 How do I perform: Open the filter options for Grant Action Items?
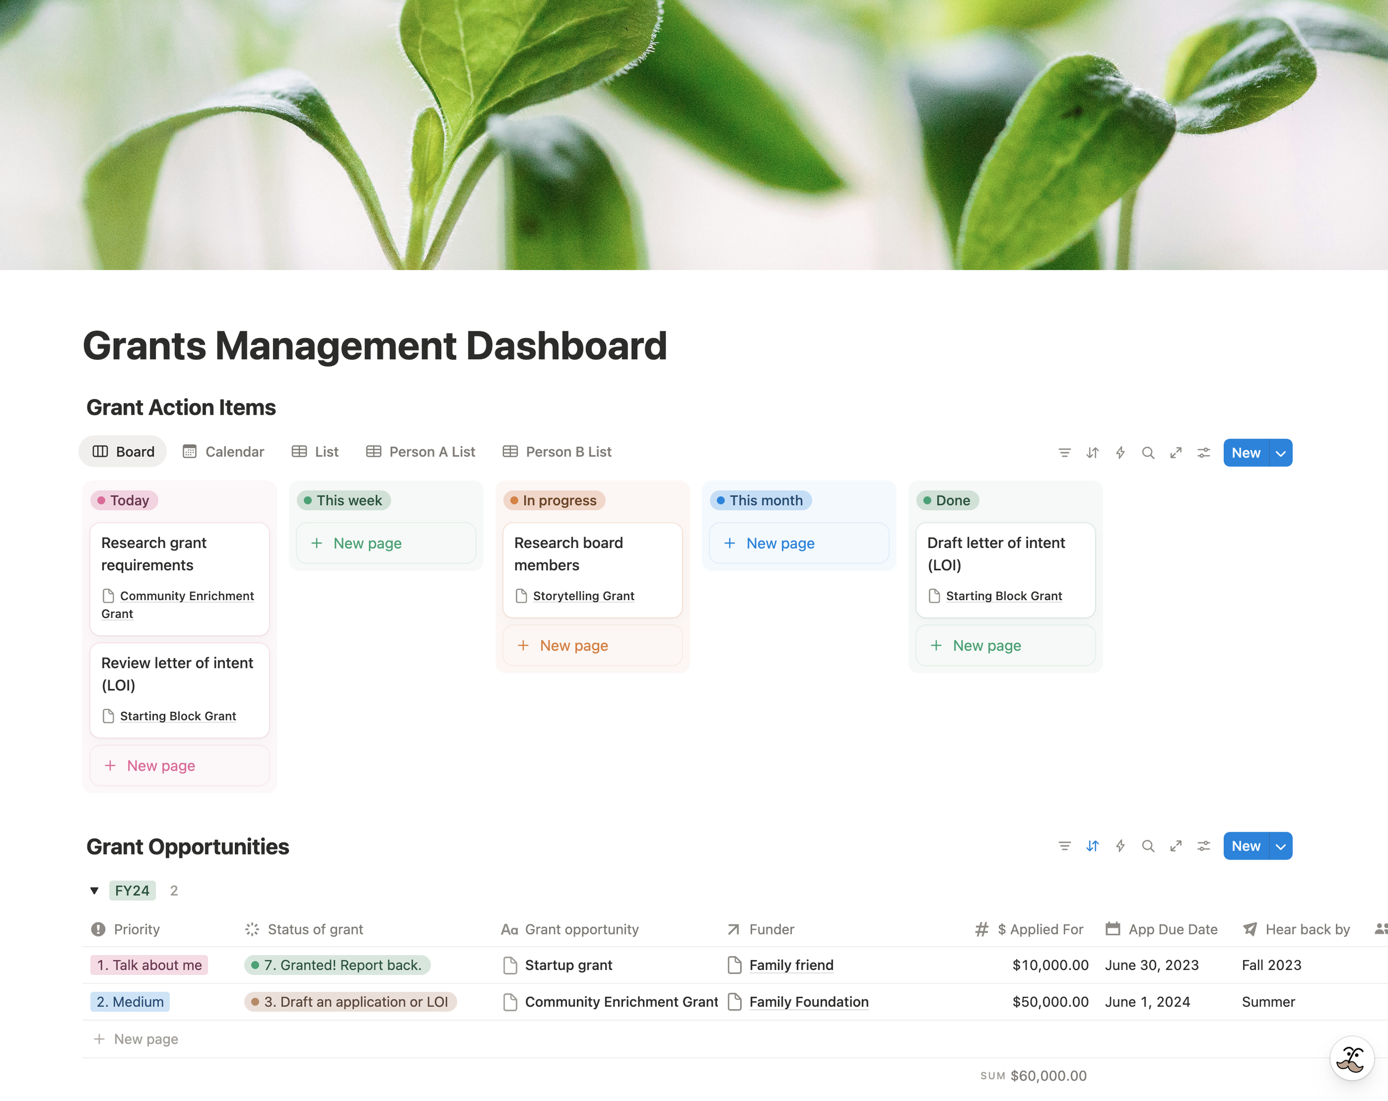(1064, 452)
